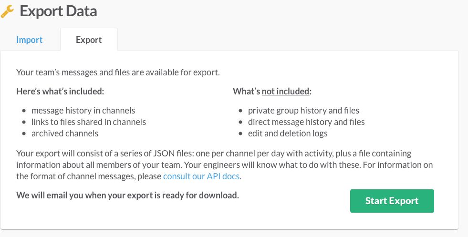The image size is (468, 237).
Task: Click the "Here's what's included" heading
Action: point(60,91)
